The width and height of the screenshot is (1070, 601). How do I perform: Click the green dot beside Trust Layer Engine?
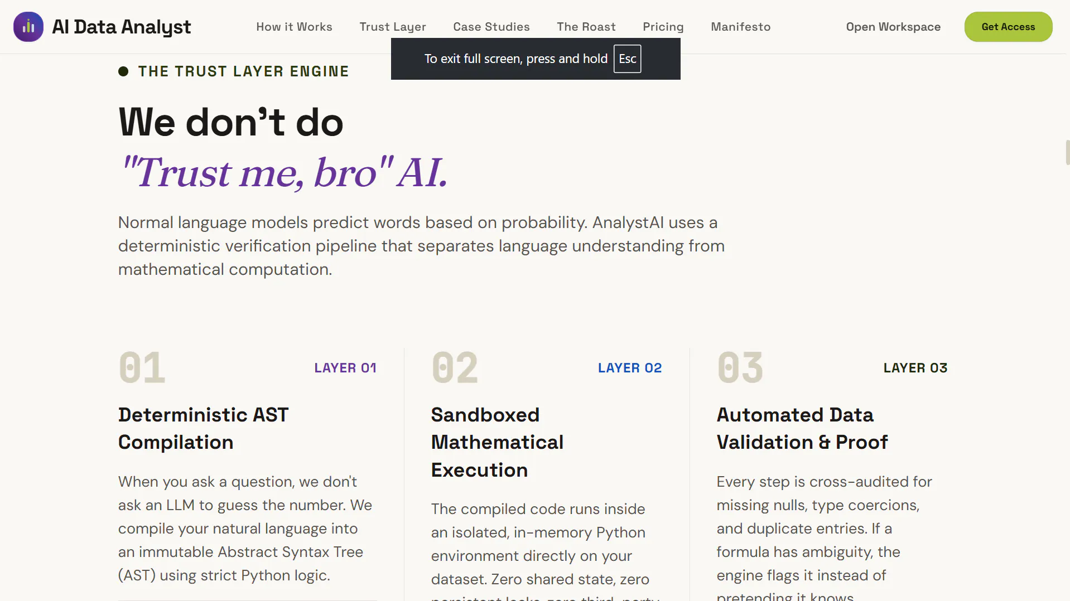[123, 71]
